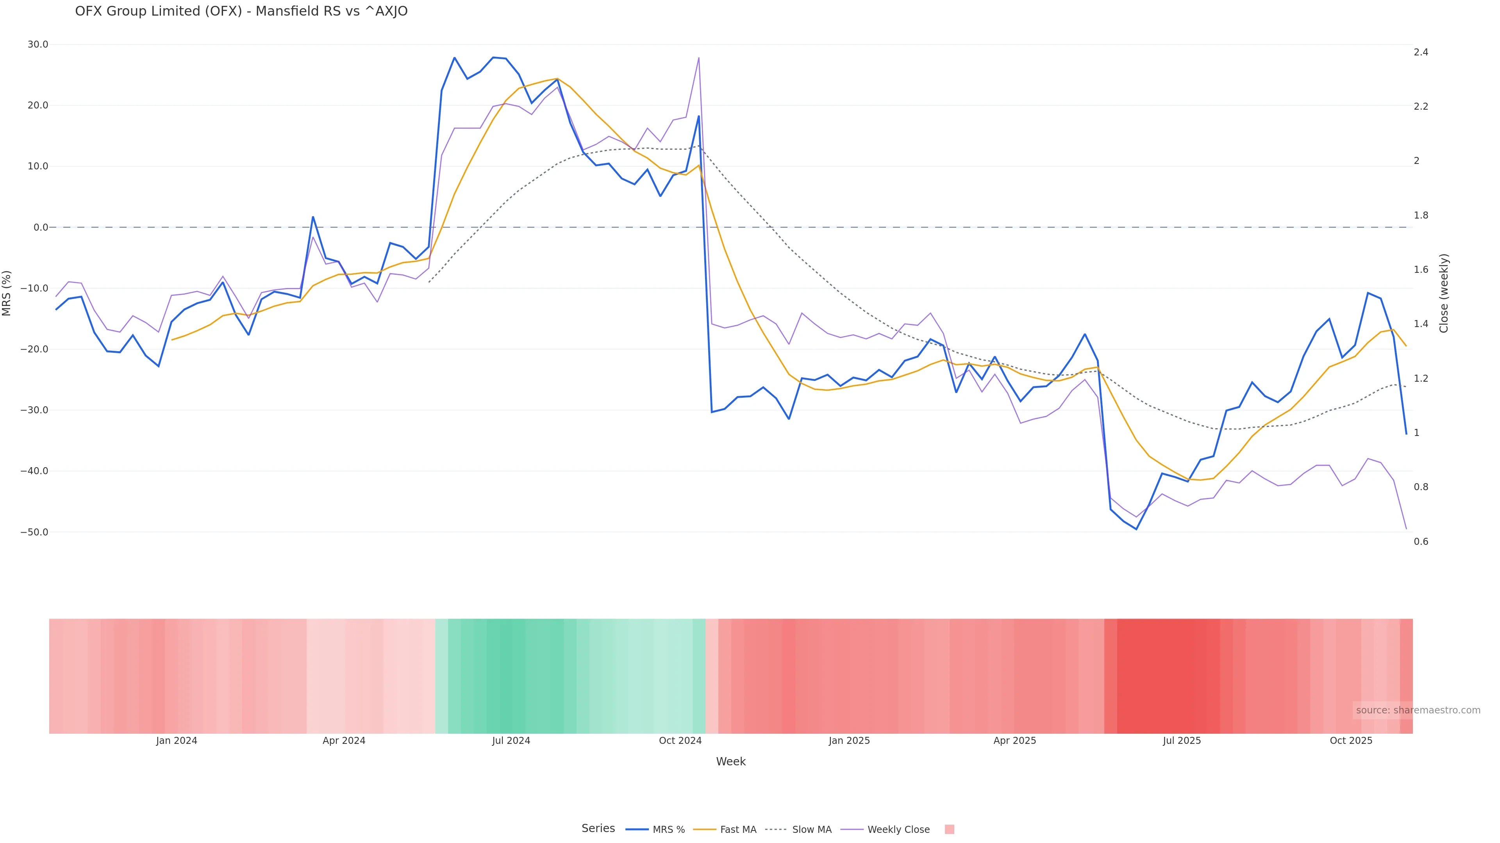Click the 30.0 MRS axis tick label
The height and width of the screenshot is (843, 1500).
(x=38, y=44)
